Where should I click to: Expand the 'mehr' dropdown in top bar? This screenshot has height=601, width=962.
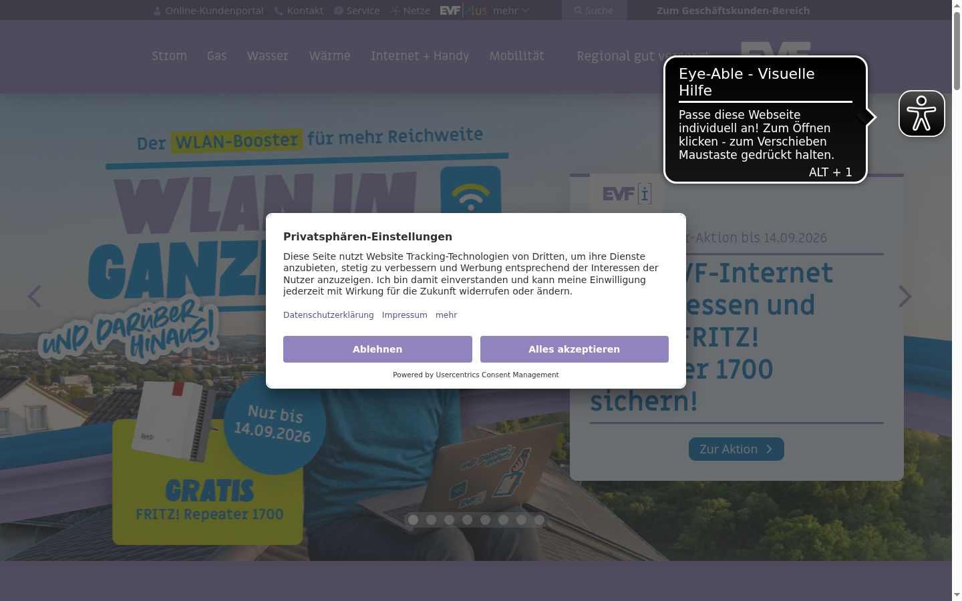pos(511,11)
